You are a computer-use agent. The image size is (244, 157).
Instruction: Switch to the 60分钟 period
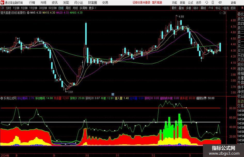tap(53, 8)
